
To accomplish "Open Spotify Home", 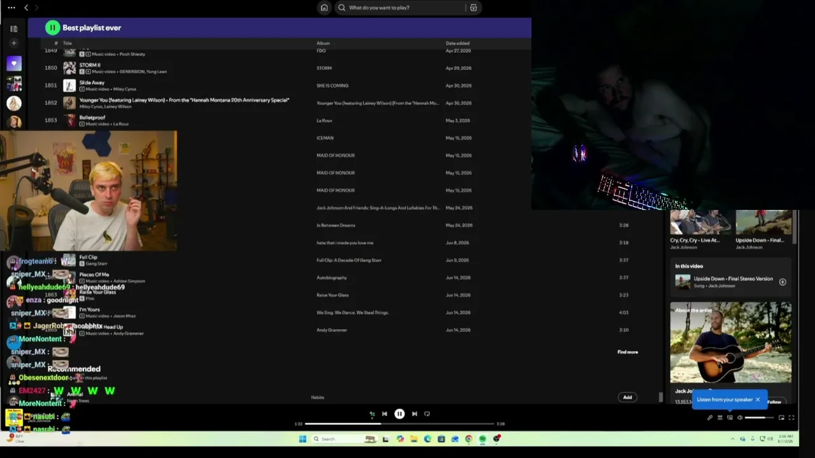I will point(324,8).
